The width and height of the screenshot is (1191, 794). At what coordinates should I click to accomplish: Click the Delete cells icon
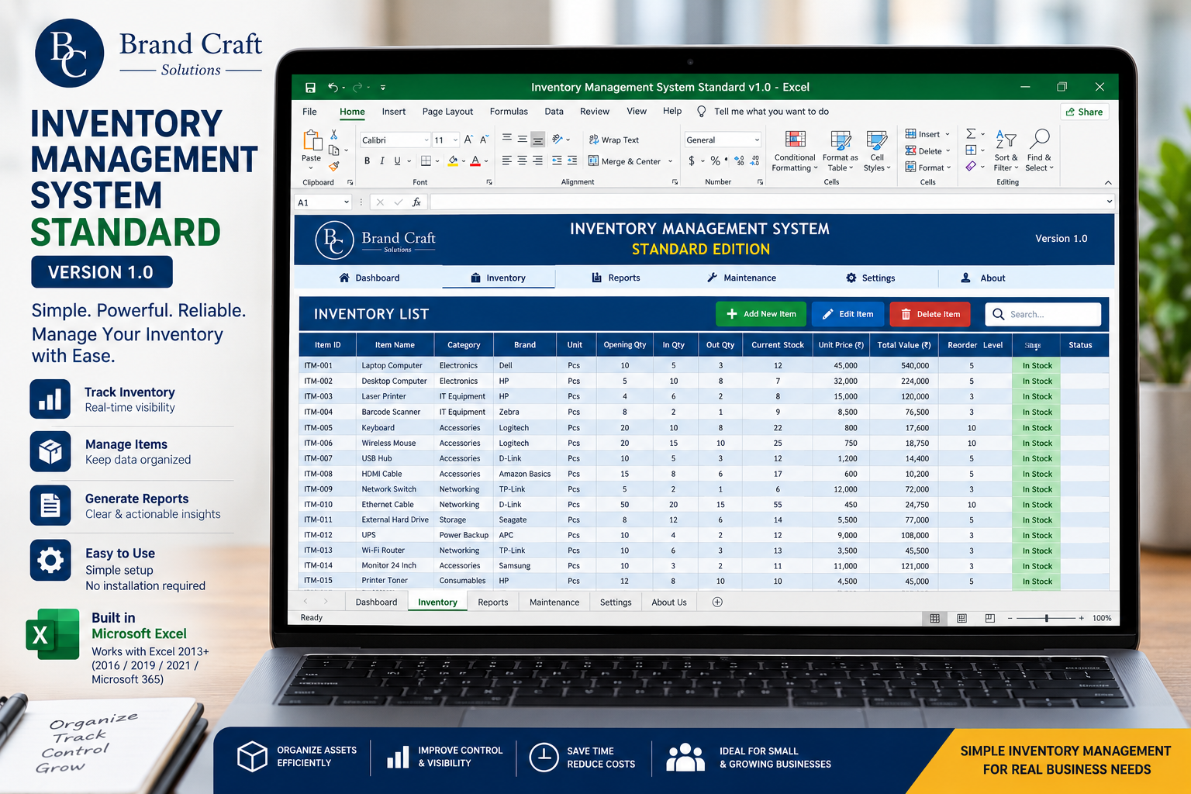click(x=911, y=151)
